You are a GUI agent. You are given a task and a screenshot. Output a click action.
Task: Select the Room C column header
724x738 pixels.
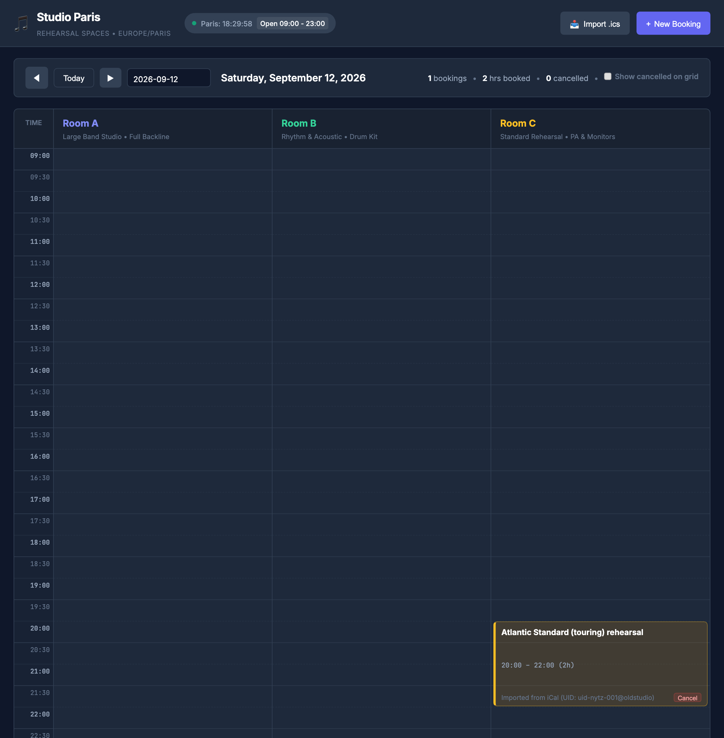coord(600,129)
